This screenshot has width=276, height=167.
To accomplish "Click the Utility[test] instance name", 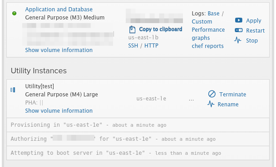I will coord(39,86).
